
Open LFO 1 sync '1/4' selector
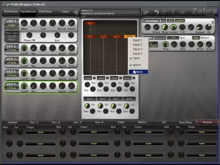[x=173, y=38]
